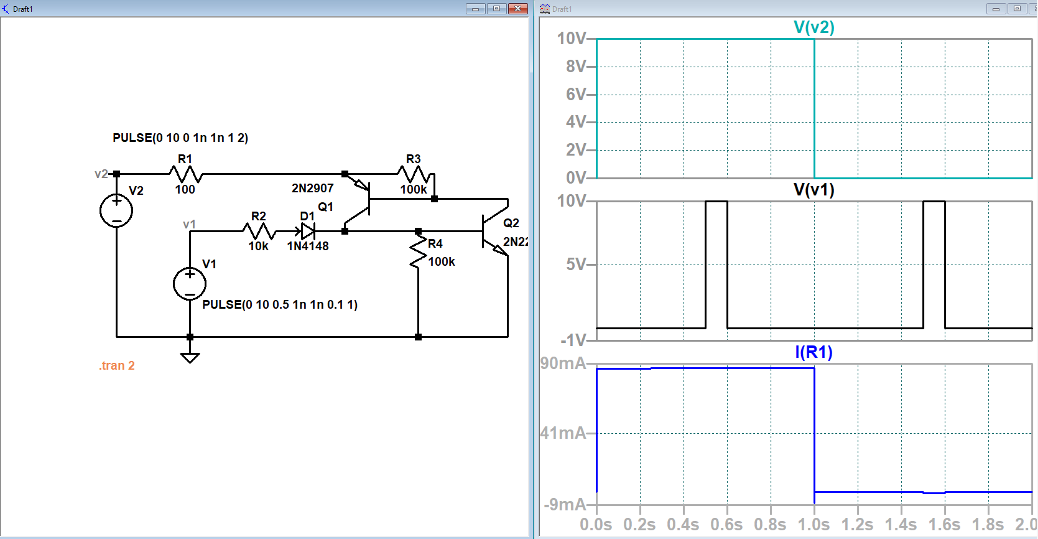
Task: Click the 100k value of R4
Action: 442,261
